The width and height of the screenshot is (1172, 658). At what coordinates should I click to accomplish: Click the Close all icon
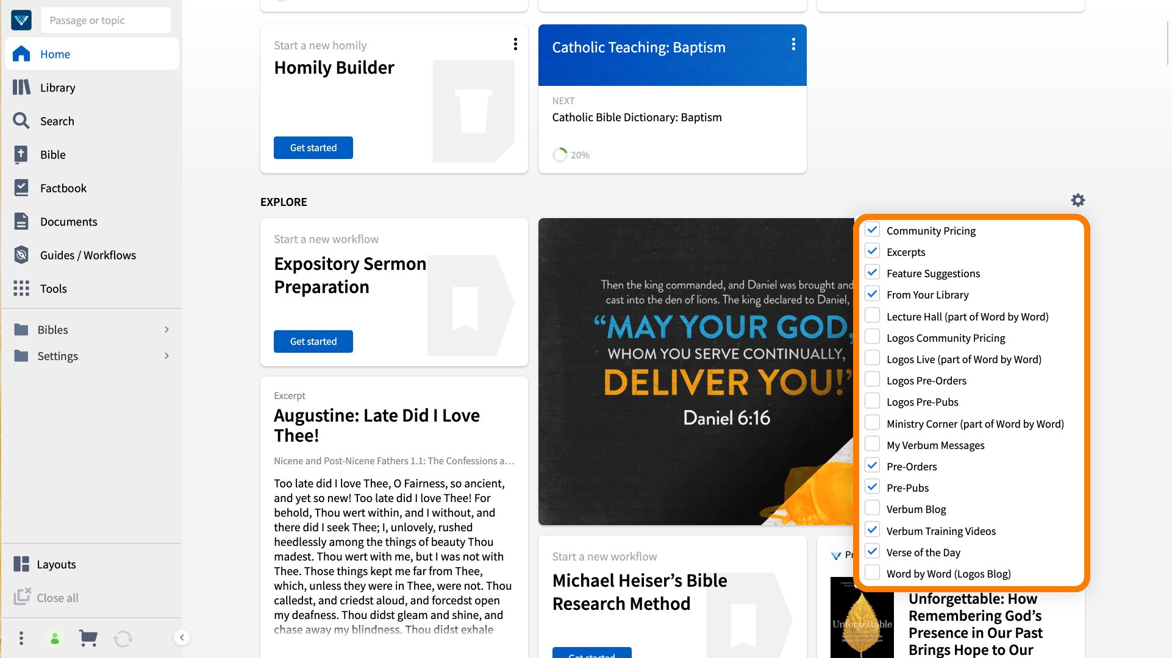(22, 596)
